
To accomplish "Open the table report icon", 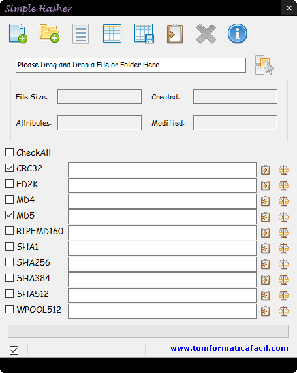I will [112, 33].
